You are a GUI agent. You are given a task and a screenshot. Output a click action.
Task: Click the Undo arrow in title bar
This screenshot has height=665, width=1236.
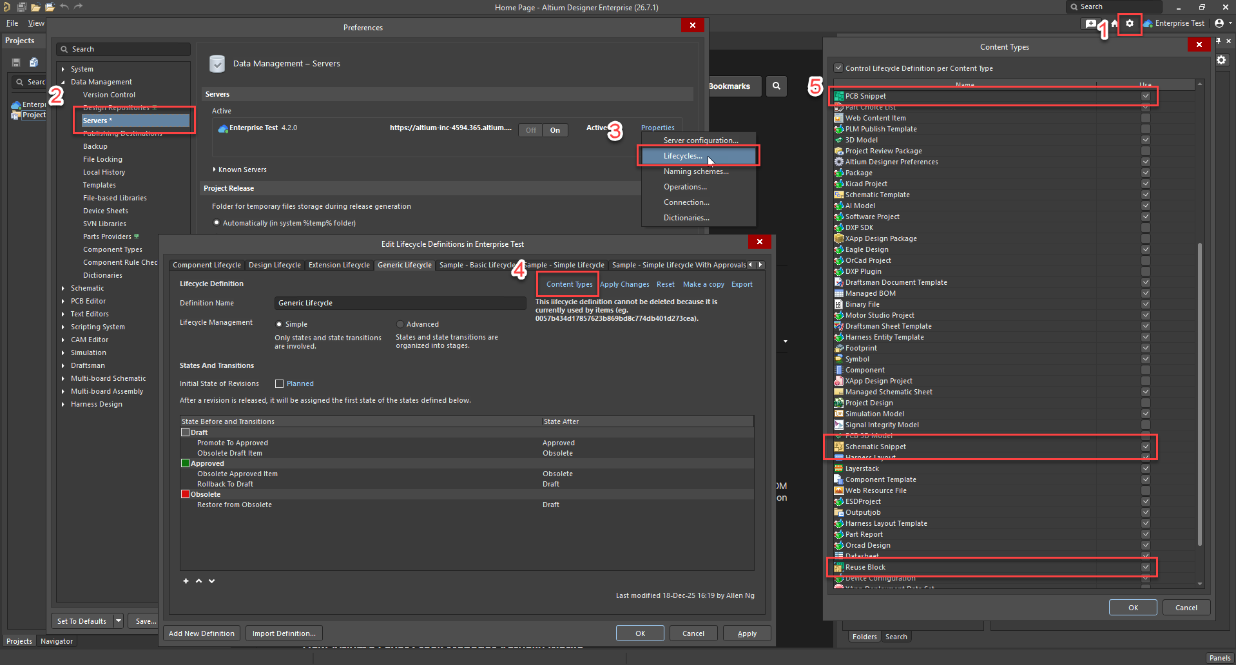64,7
